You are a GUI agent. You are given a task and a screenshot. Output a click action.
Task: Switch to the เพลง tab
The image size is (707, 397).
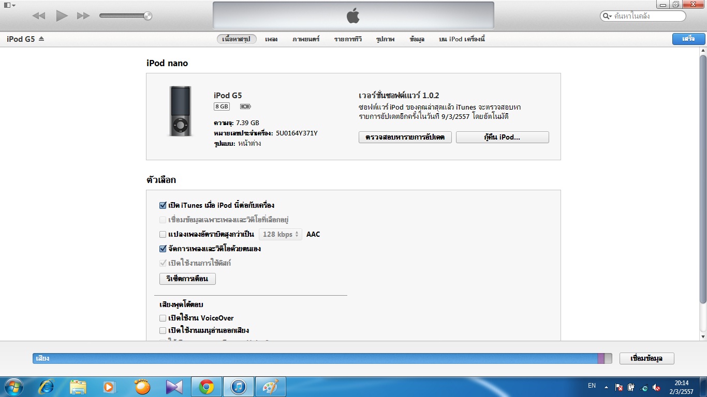tap(271, 39)
